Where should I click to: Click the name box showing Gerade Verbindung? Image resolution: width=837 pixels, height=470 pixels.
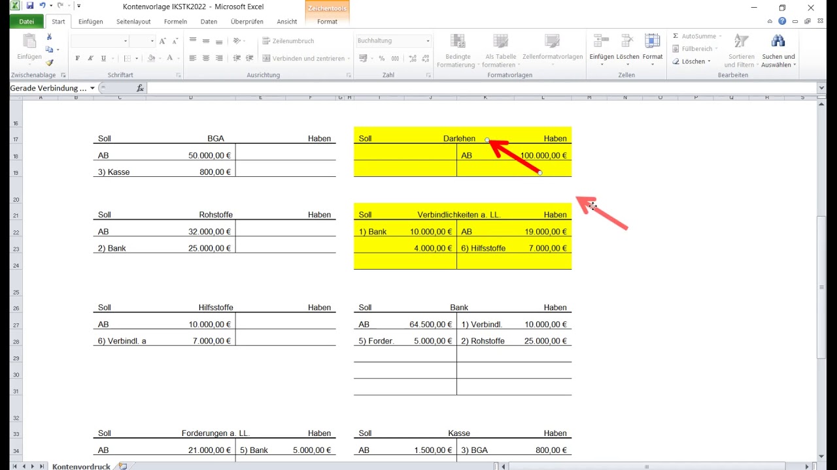(48, 87)
